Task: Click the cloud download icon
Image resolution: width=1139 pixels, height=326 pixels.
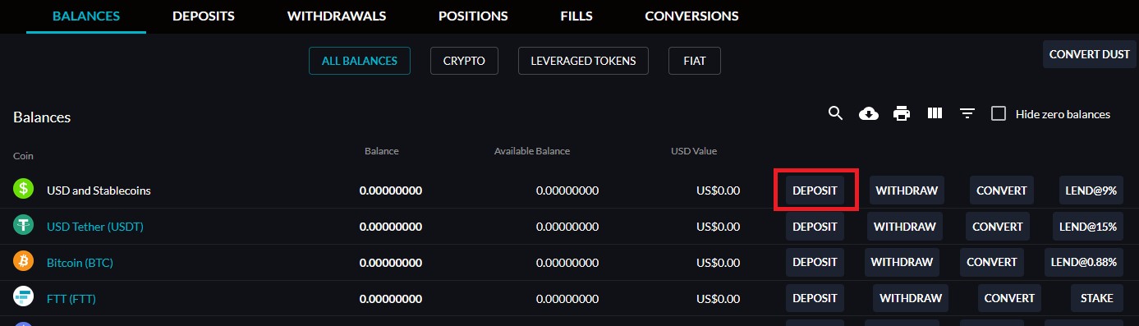Action: [x=869, y=113]
